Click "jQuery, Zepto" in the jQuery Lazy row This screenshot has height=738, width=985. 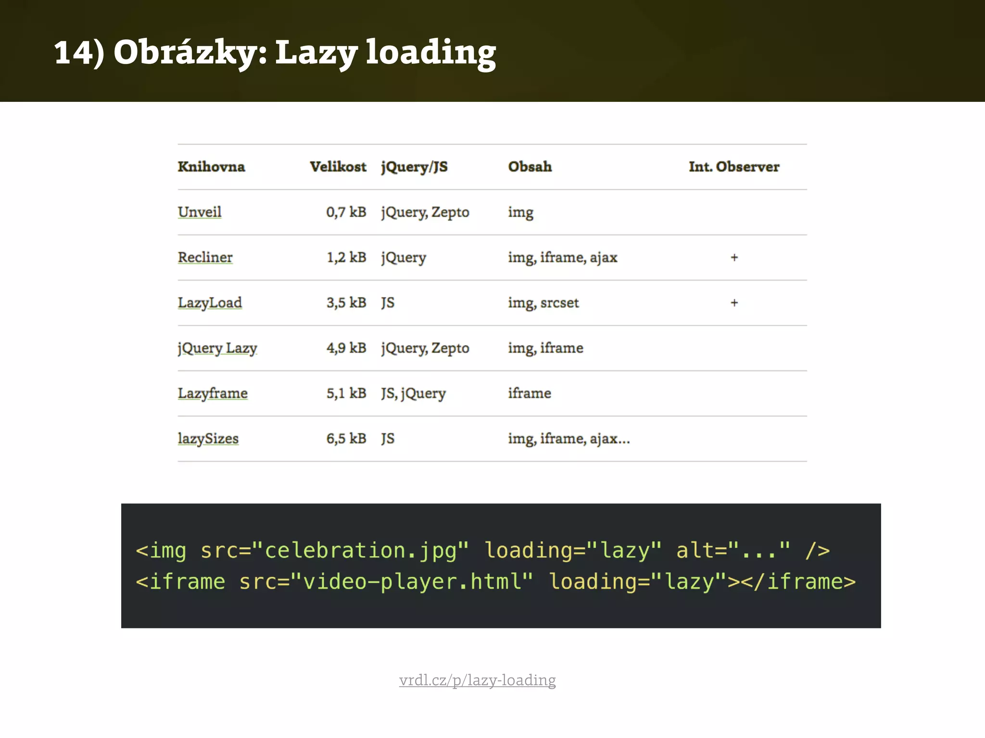point(425,348)
